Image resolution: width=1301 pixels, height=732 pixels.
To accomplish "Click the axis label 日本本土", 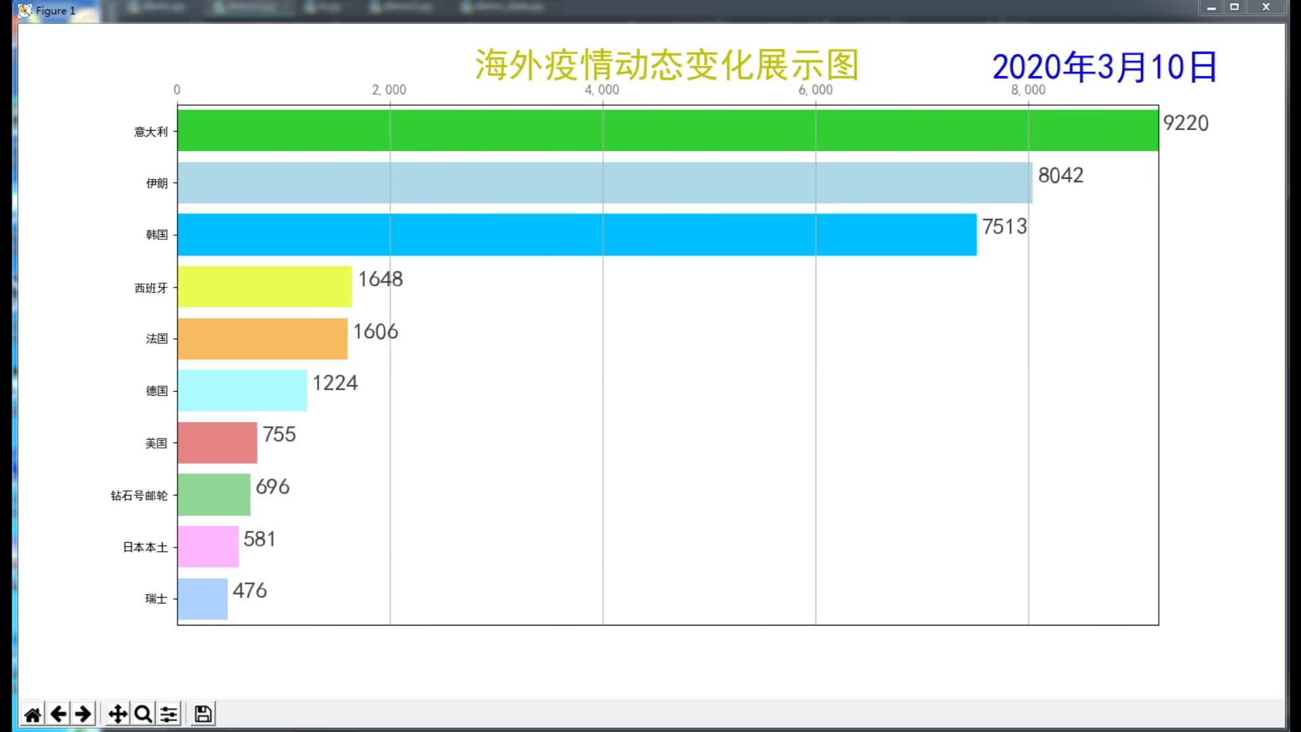I will (145, 547).
